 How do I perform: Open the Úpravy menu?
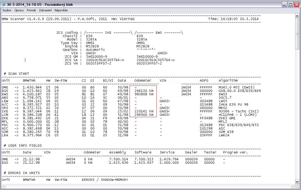point(19,10)
